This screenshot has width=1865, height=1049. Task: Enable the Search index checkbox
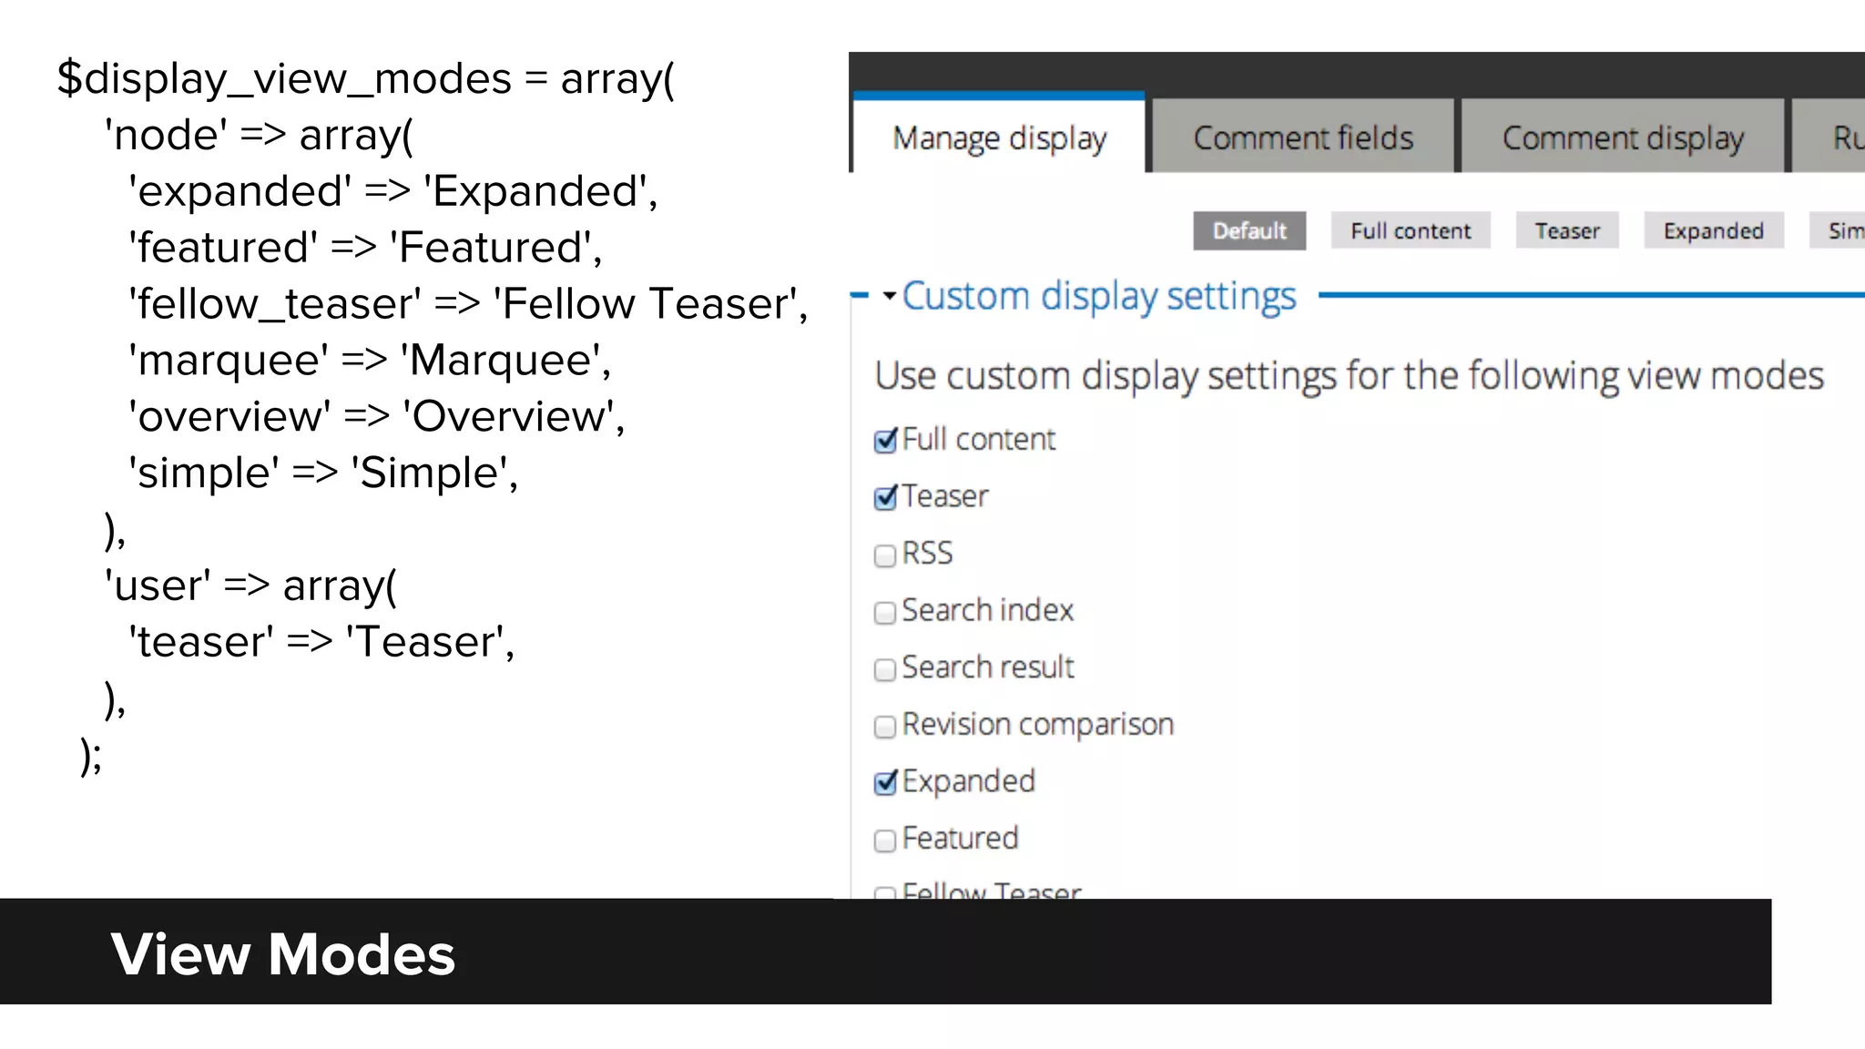pos(885,613)
